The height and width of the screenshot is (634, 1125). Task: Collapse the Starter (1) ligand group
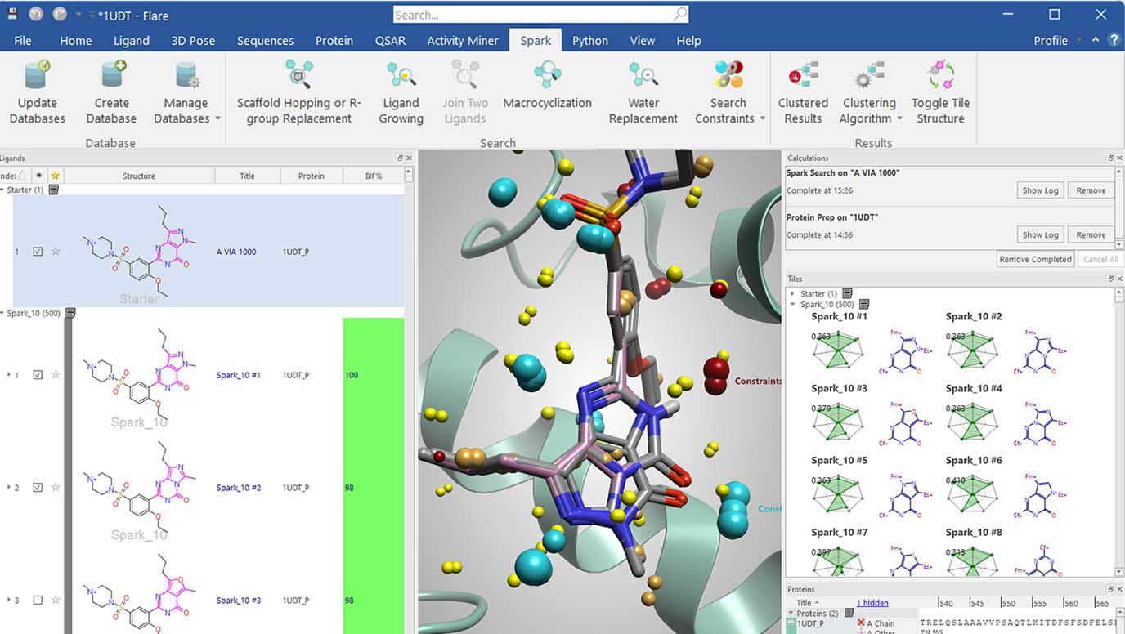pos(2,190)
